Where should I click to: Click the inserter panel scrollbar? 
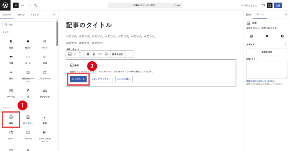coord(57,33)
